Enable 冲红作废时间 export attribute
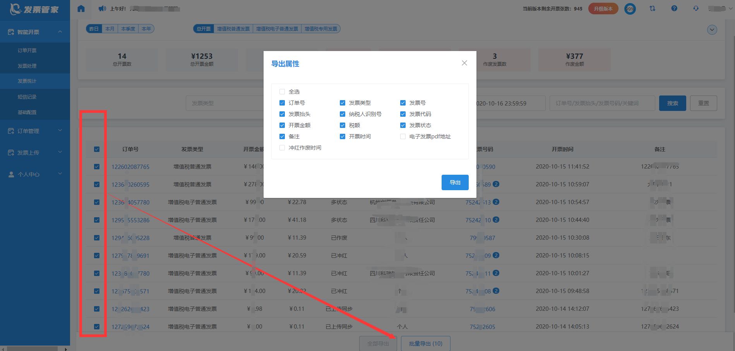Image resolution: width=735 pixels, height=351 pixels. [x=282, y=148]
